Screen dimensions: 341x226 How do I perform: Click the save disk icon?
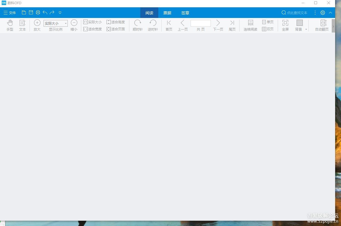point(31,13)
